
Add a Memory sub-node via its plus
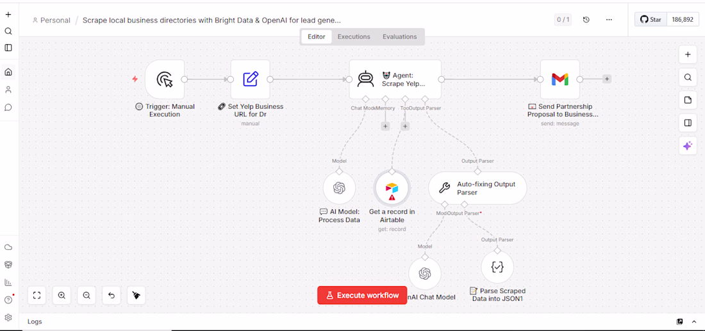click(385, 127)
